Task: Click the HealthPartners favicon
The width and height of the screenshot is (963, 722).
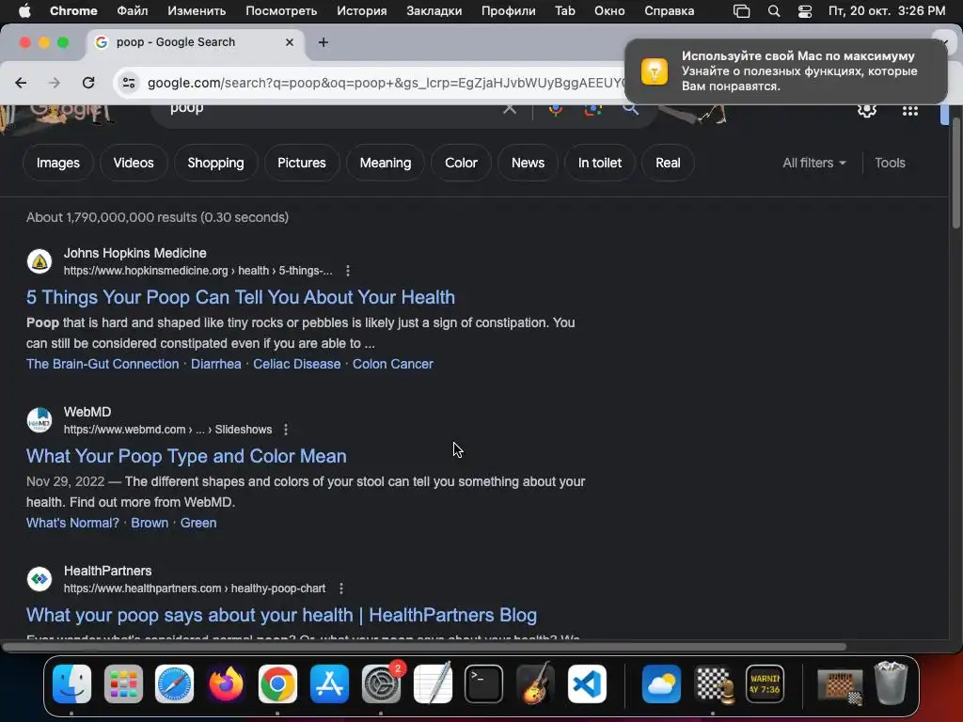Action: (39, 579)
